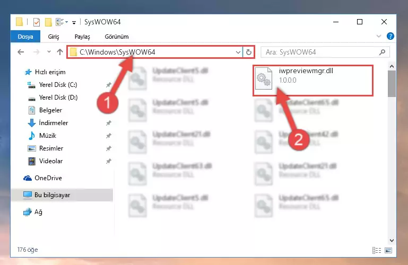Click the vertical scrollbar thumb
The width and height of the screenshot is (408, 265).
pos(392,84)
